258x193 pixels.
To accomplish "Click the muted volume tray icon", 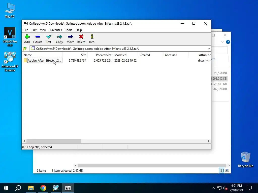I will tap(225, 188).
